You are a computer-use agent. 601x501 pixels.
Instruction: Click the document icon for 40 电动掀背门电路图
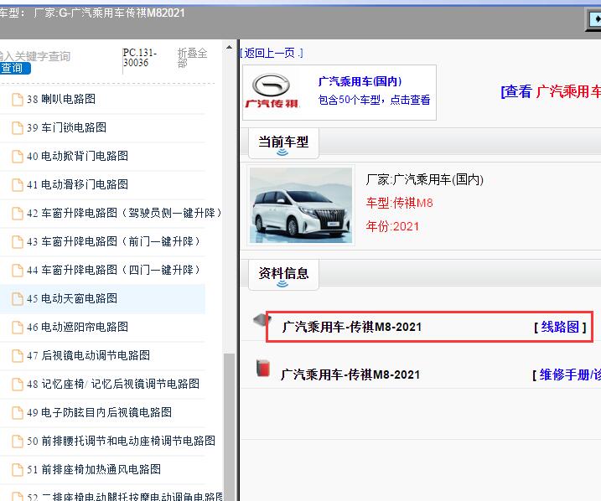(x=18, y=157)
